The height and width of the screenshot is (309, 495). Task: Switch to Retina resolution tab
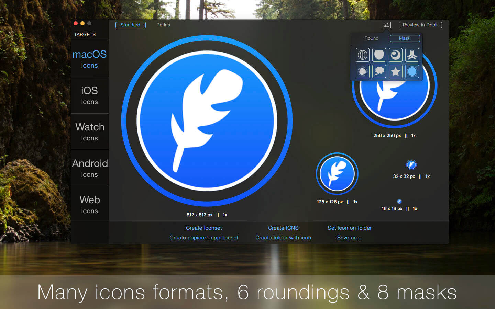pyautogui.click(x=163, y=25)
